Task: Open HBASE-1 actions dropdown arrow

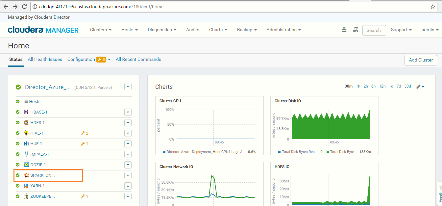Action: (x=128, y=112)
